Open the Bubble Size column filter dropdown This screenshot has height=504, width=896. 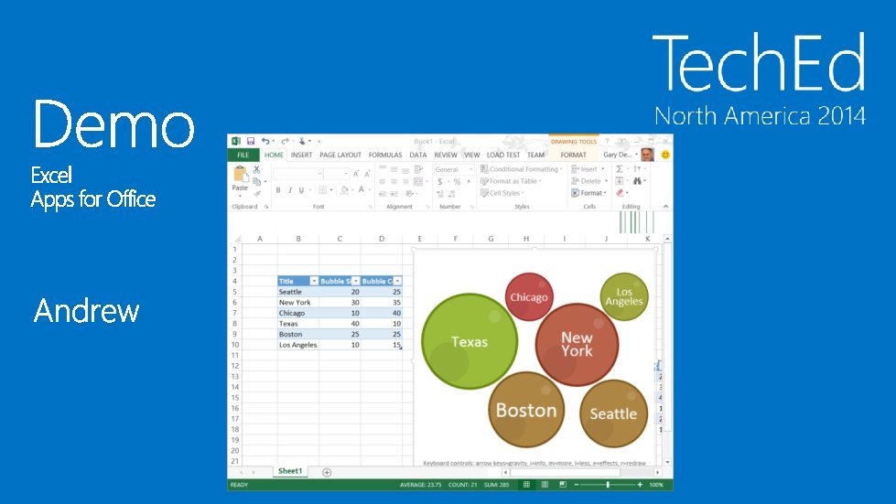pyautogui.click(x=355, y=281)
